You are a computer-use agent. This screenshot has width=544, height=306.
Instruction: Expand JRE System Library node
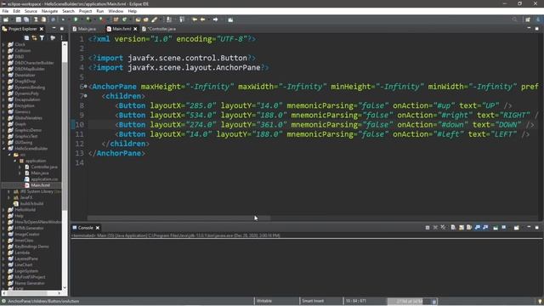[x=9, y=191]
